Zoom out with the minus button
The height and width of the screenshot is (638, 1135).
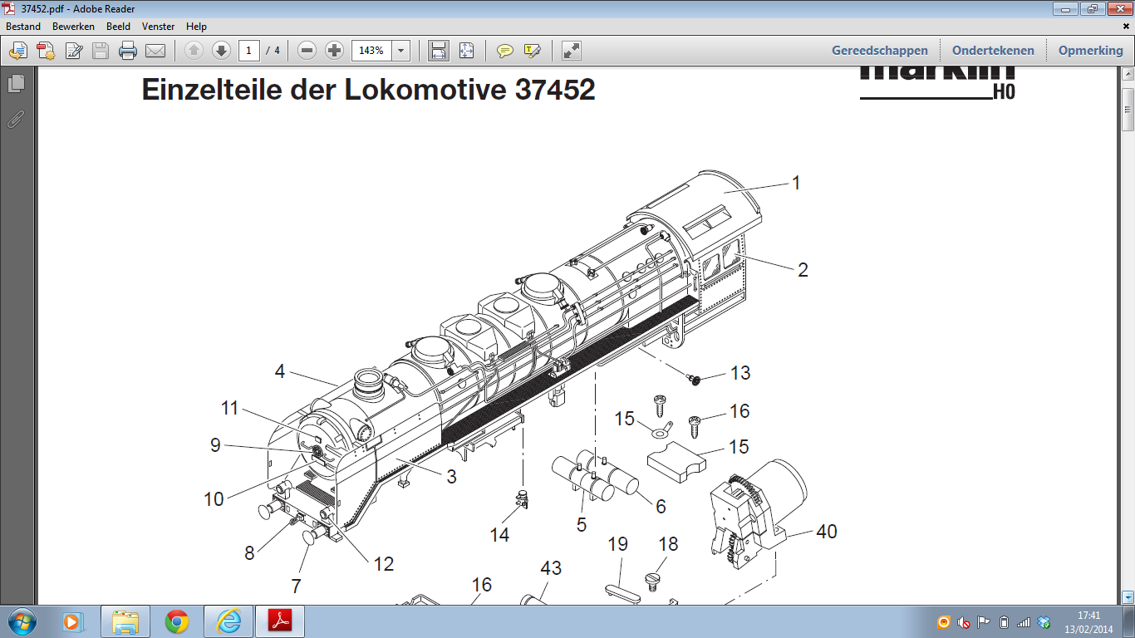coord(307,51)
